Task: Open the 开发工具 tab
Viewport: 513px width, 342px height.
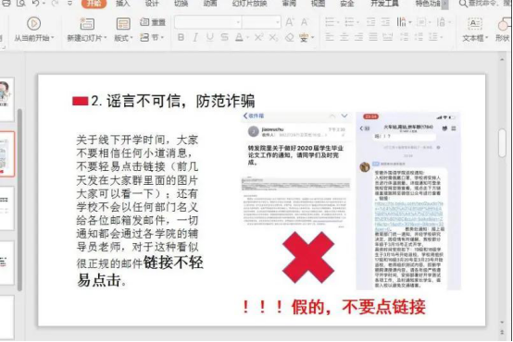Action: [385, 4]
